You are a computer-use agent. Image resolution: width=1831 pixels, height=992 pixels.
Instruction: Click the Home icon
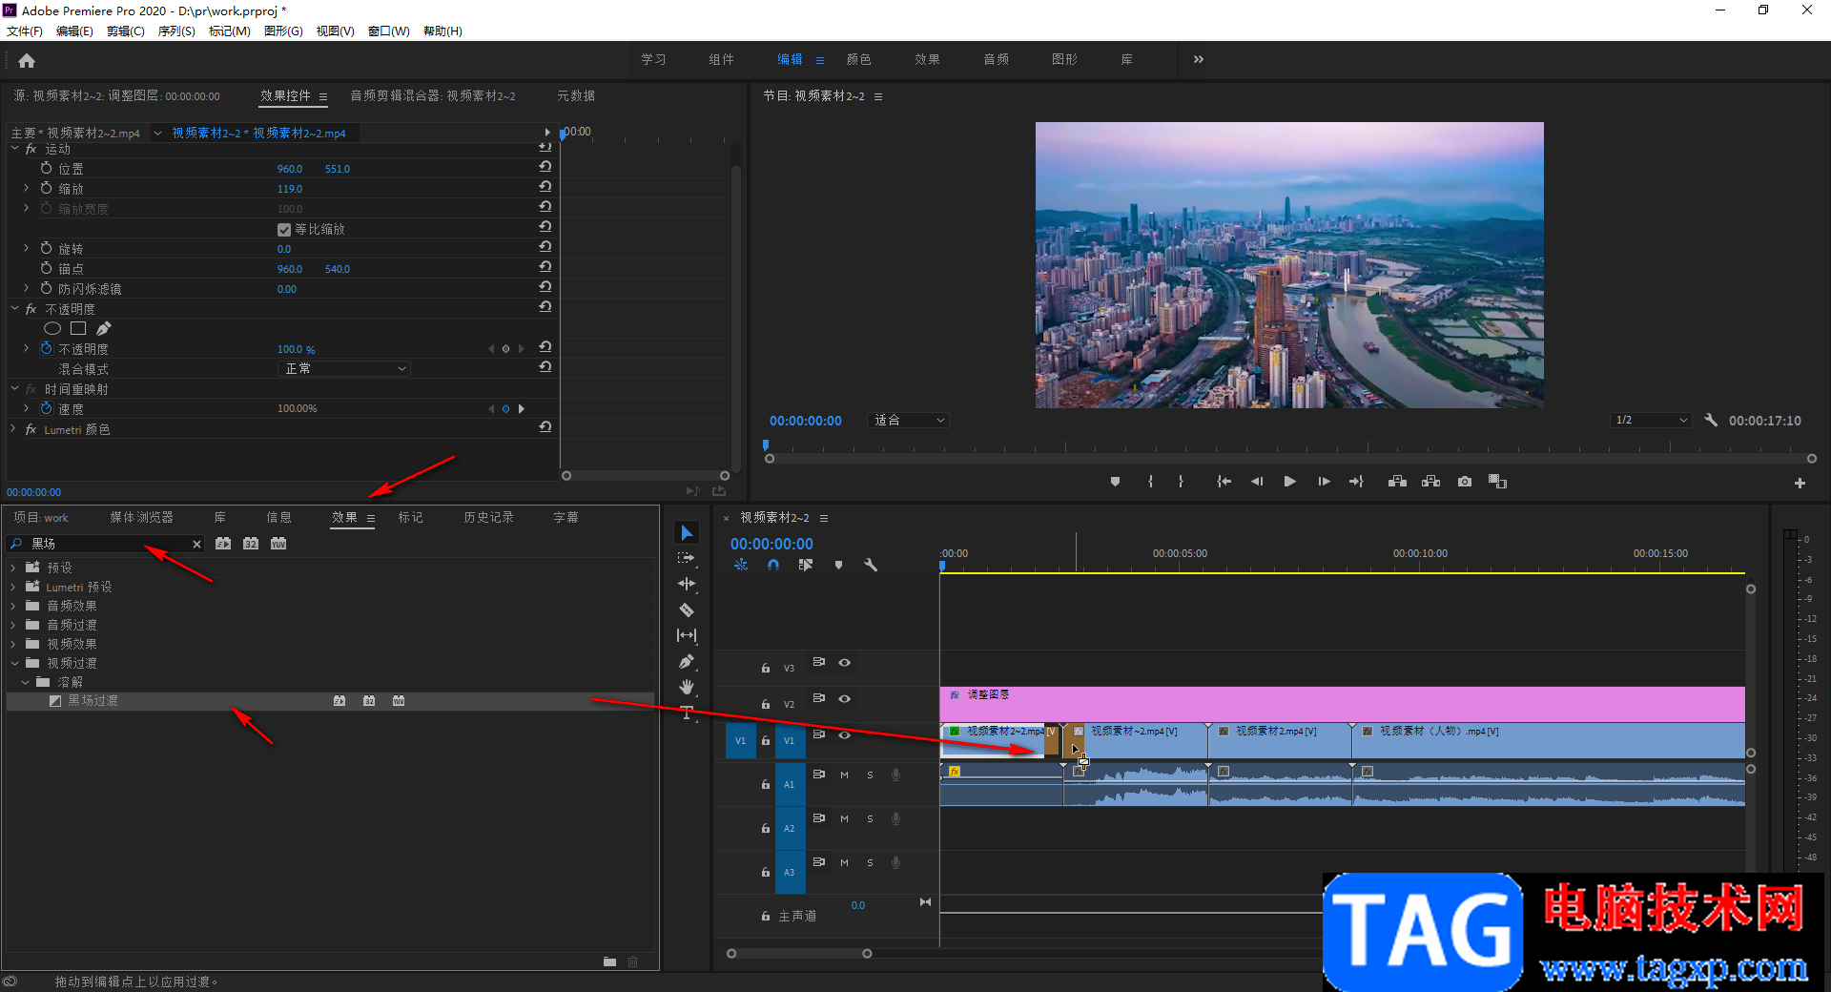(27, 61)
